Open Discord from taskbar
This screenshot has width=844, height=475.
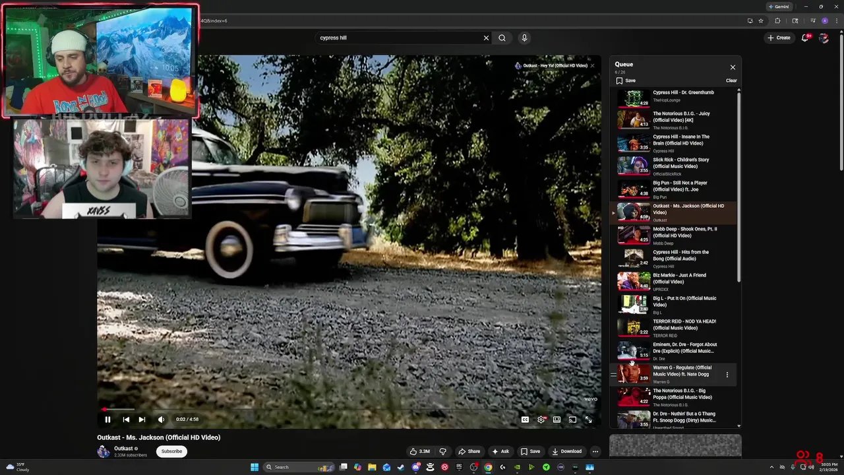pyautogui.click(x=415, y=467)
